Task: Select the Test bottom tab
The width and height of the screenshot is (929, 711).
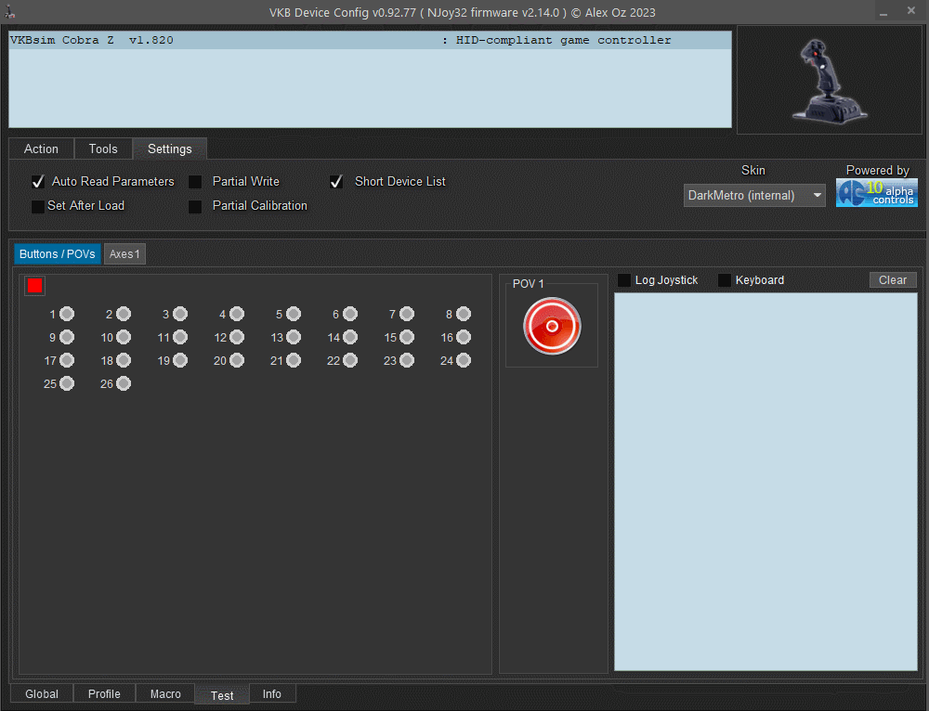Action: (x=222, y=695)
